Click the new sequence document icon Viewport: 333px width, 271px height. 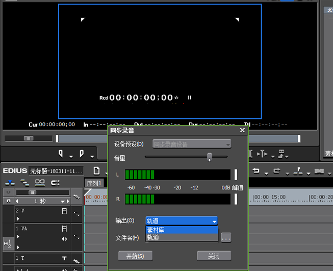tap(96, 170)
